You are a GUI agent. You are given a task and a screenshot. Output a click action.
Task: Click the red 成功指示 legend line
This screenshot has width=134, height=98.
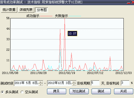point(46,16)
